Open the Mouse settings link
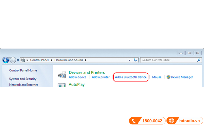This screenshot has height=127, width=204. click(x=157, y=77)
